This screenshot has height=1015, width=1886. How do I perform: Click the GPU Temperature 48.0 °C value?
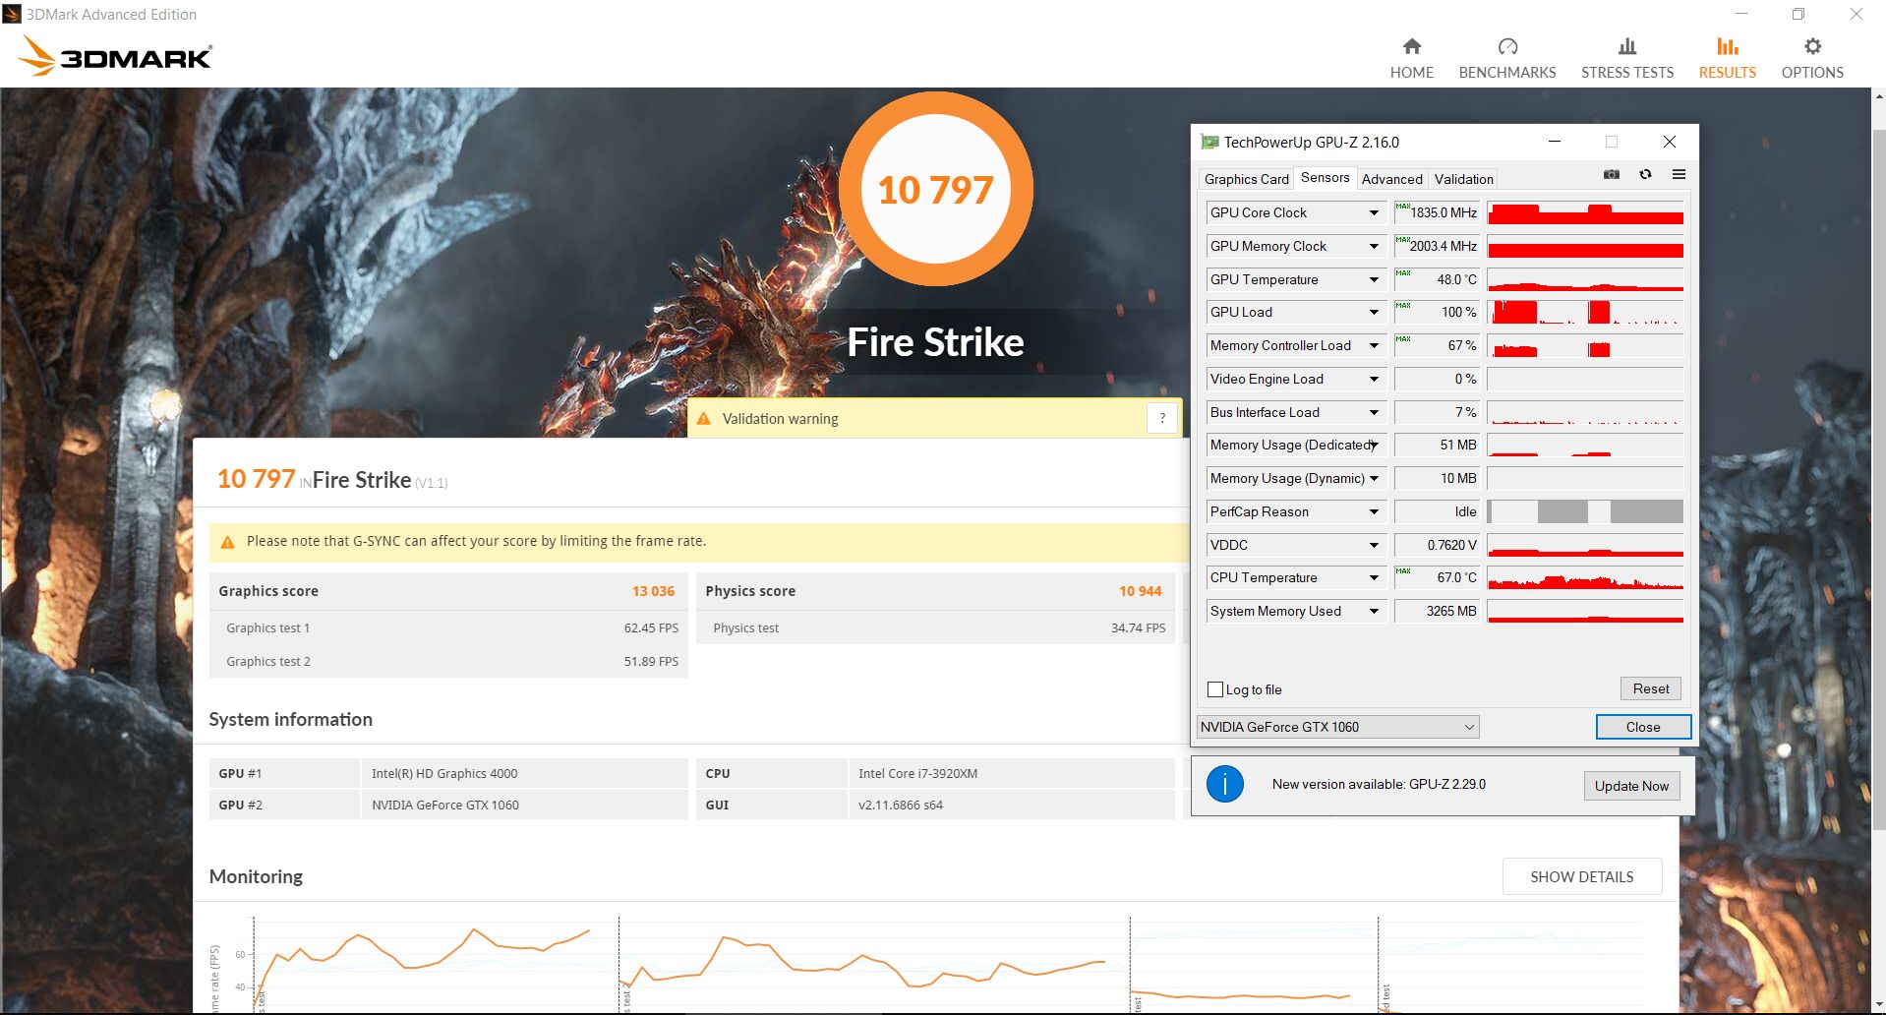[x=1437, y=279]
